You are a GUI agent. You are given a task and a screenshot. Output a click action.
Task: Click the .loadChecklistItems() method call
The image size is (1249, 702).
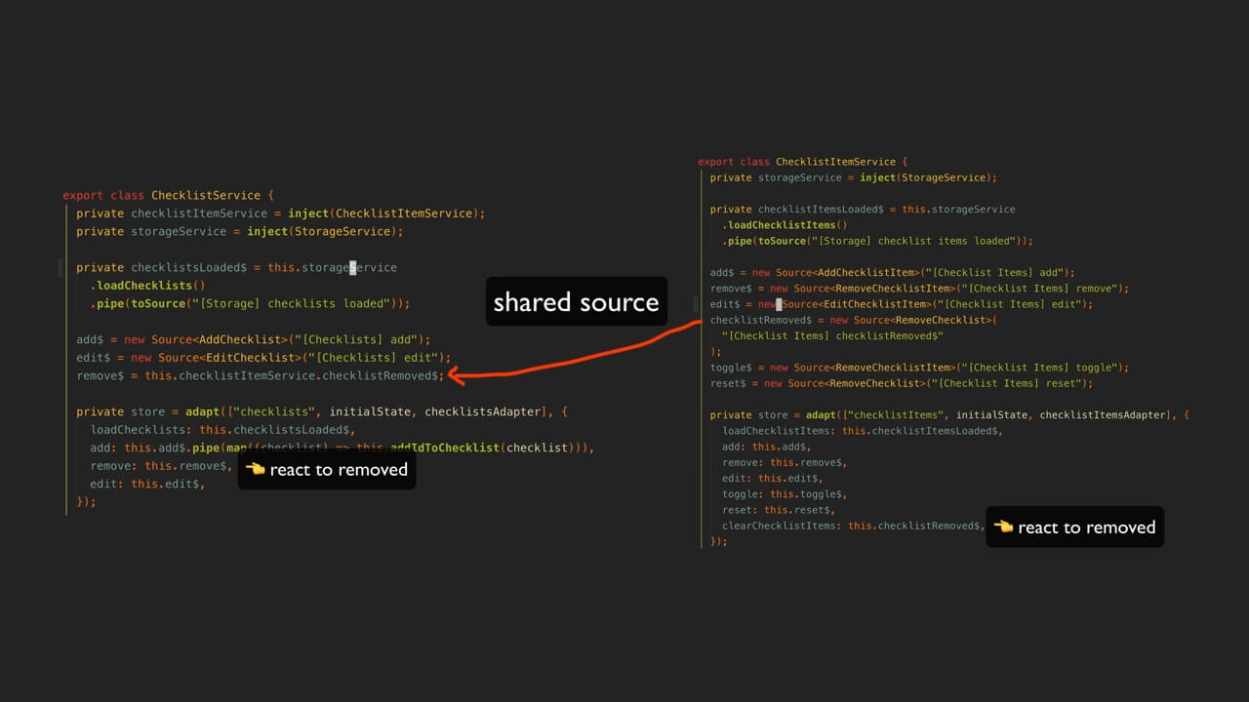click(x=785, y=225)
